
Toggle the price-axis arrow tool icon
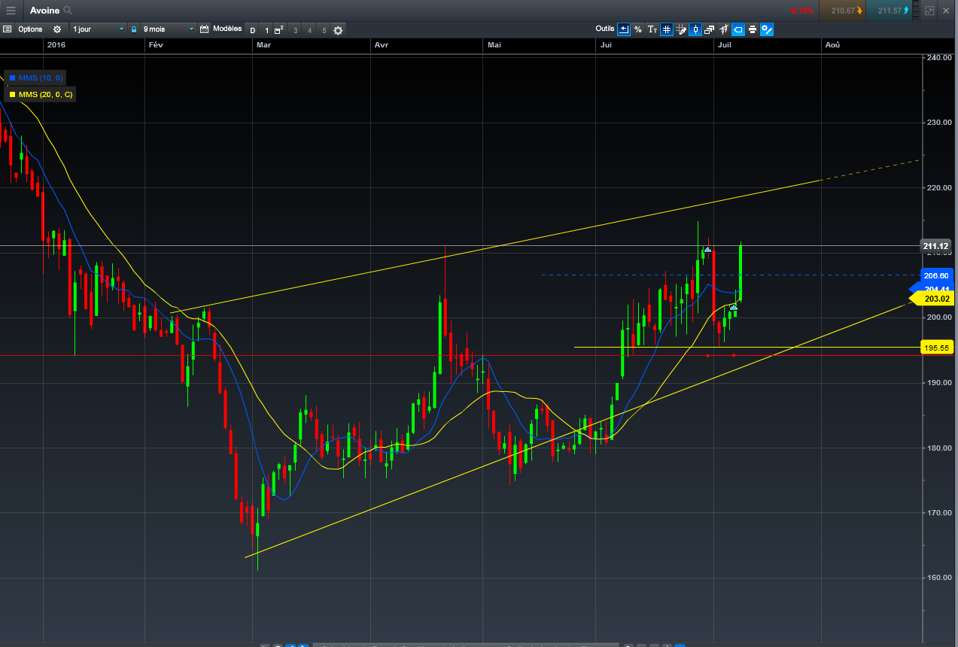[x=624, y=29]
